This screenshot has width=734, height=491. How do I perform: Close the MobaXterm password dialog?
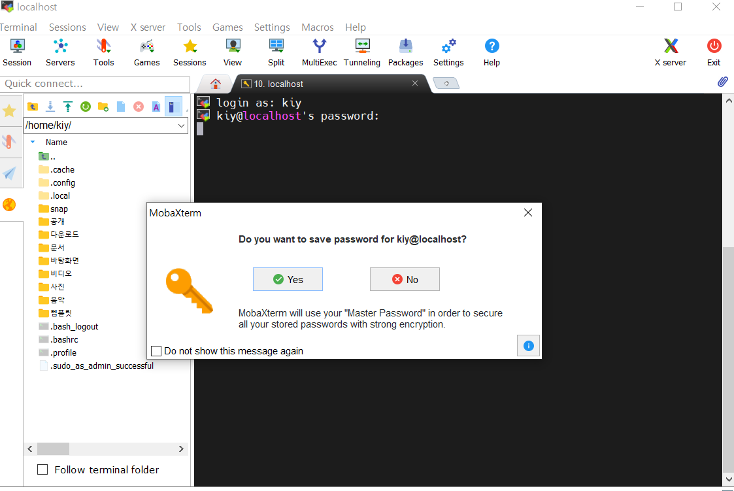point(528,212)
